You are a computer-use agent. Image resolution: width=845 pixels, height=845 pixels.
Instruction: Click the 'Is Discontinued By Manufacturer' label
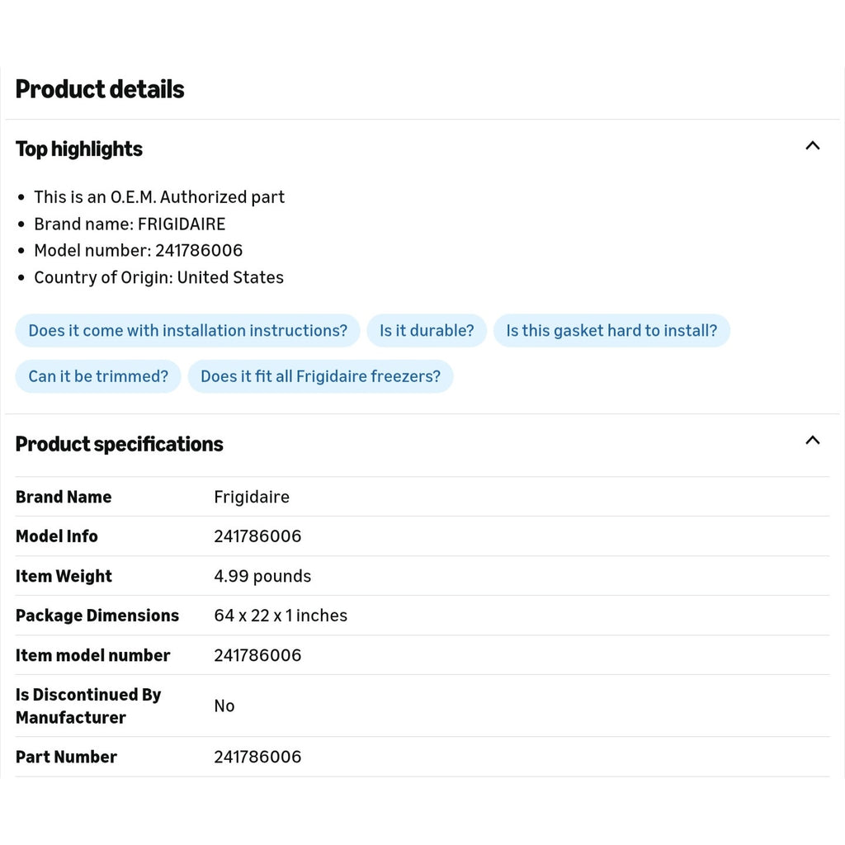(88, 706)
